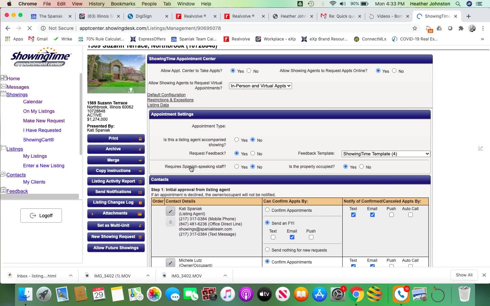Viewport: 490px width, 306px height.
Task: Click the Archive button
Action: 116,149
